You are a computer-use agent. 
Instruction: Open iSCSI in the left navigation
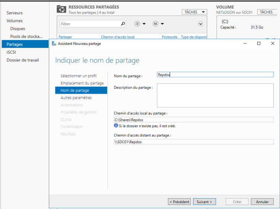click(11, 52)
